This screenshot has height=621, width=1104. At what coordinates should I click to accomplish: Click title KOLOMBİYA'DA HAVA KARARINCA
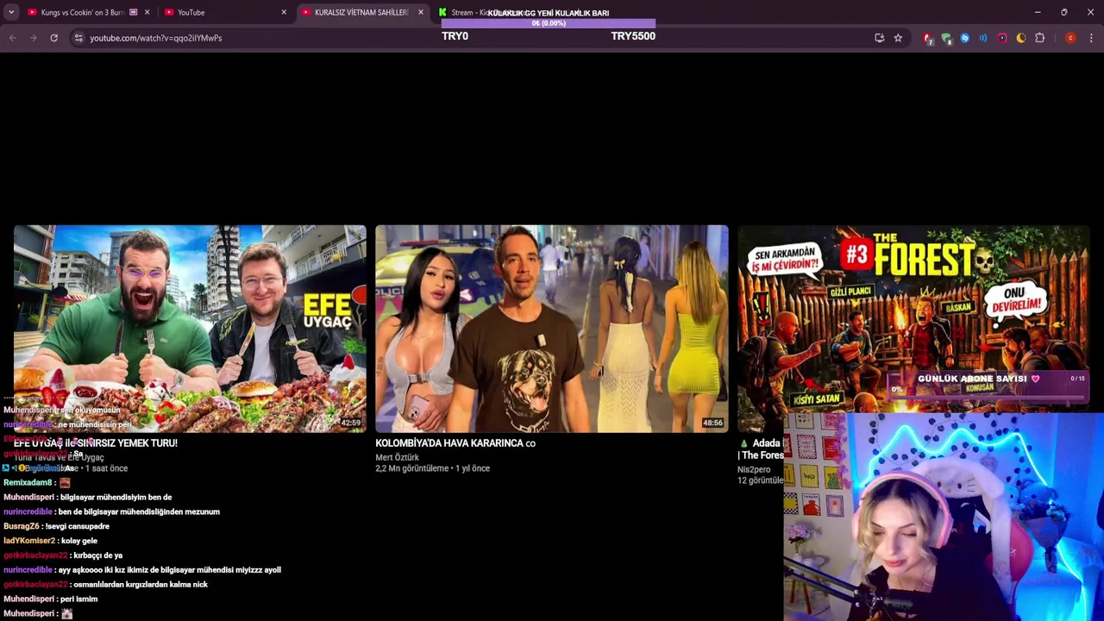(x=455, y=443)
